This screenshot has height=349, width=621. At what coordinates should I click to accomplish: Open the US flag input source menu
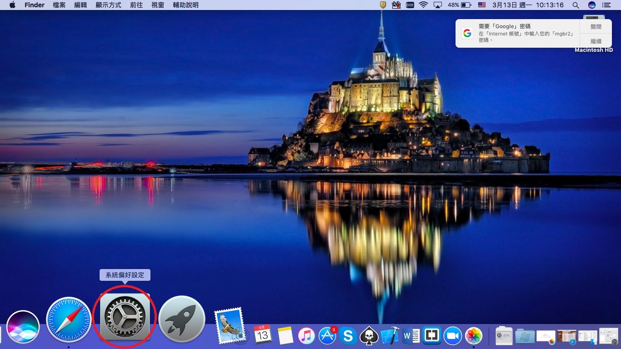coord(482,5)
